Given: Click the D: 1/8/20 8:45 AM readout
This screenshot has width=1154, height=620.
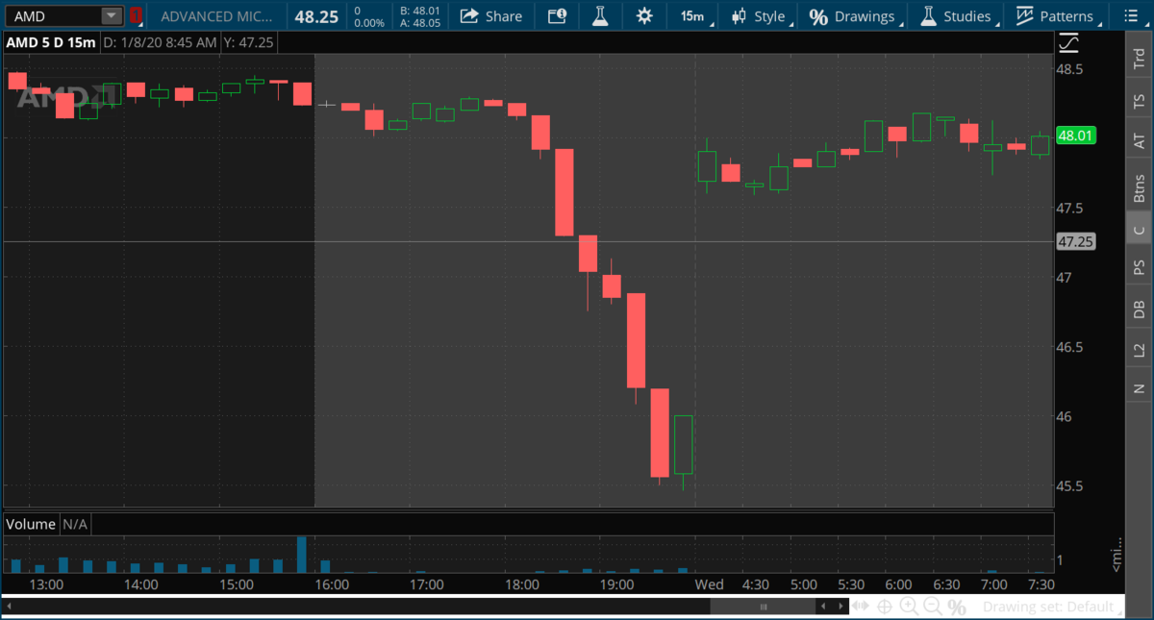Looking at the screenshot, I should [159, 42].
